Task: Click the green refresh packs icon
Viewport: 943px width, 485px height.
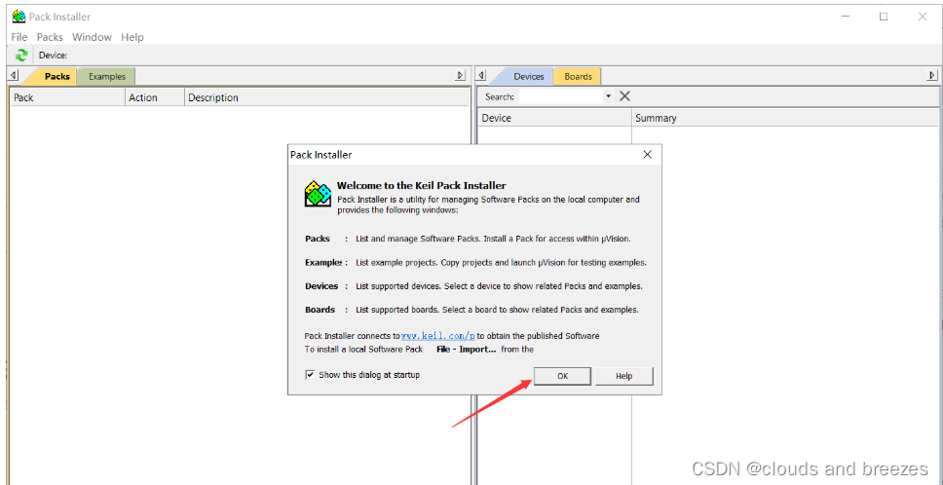Action: [21, 56]
